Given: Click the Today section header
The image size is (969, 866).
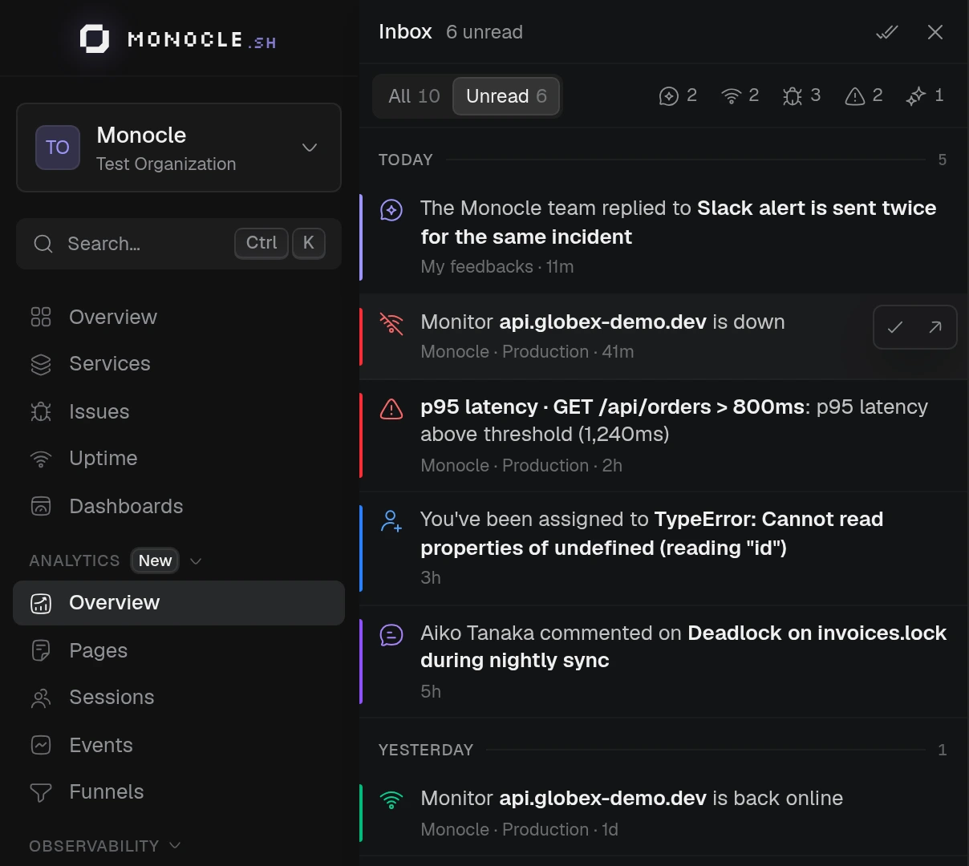Looking at the screenshot, I should (x=406, y=160).
